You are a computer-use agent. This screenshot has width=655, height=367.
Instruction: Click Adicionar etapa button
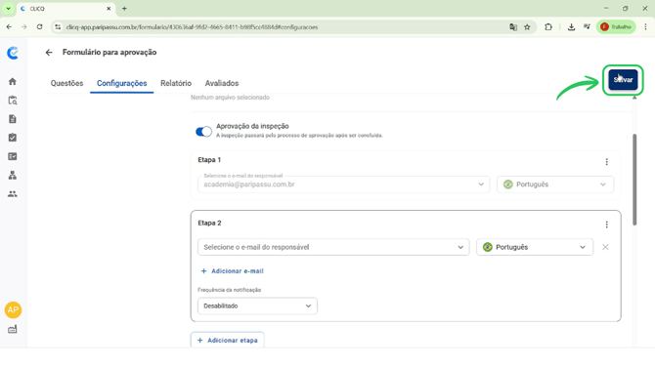(x=227, y=341)
